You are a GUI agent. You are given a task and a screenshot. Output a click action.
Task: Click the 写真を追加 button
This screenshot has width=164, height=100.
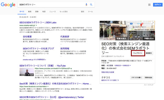click(x=148, y=78)
